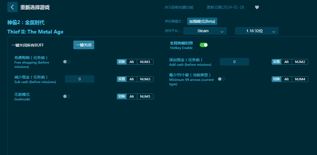
Task: Click Alt modifier box for Minimum 99 arrows
Action: [287, 79]
